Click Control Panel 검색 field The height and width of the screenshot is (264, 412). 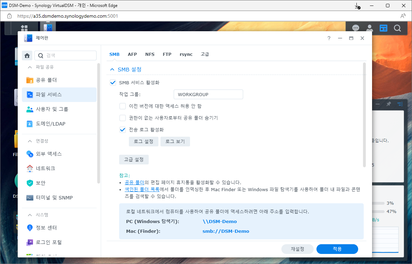(65, 56)
